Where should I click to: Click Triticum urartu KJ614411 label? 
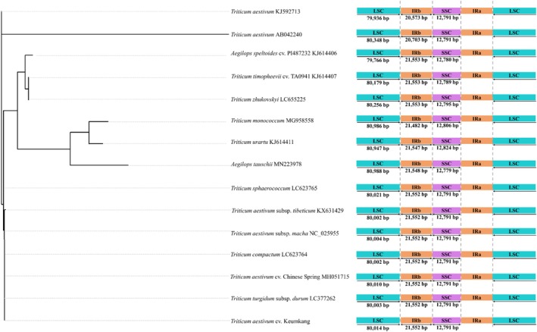[x=262, y=143]
